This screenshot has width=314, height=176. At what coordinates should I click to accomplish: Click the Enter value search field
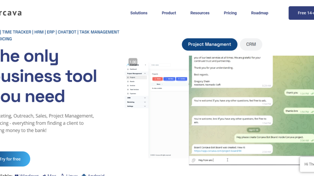[160, 65]
